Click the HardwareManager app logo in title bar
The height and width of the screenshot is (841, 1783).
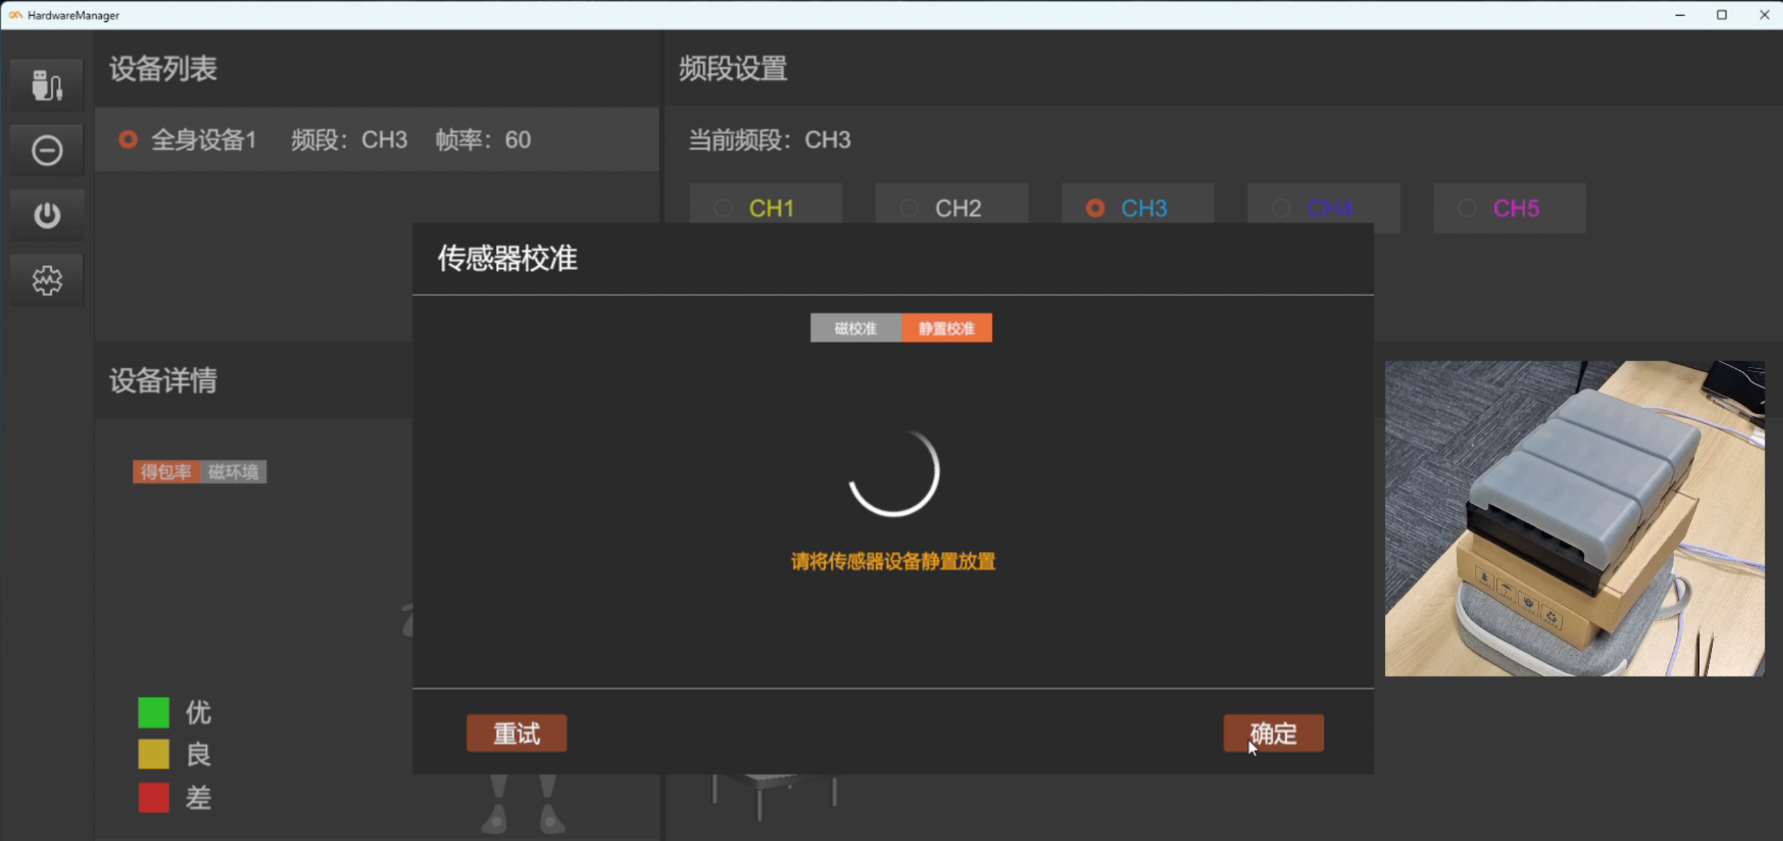click(15, 14)
